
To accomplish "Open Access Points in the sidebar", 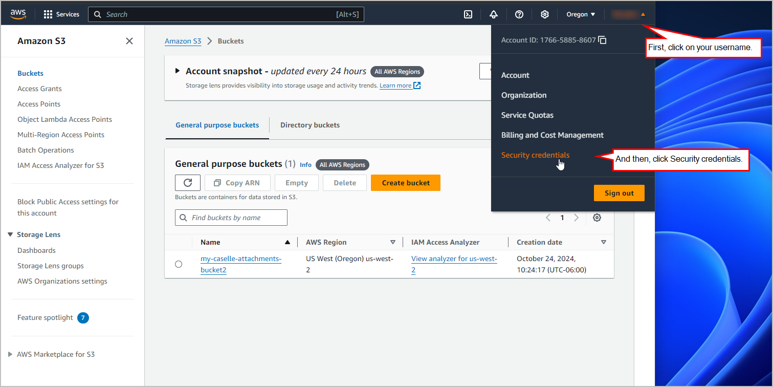I will coord(39,104).
